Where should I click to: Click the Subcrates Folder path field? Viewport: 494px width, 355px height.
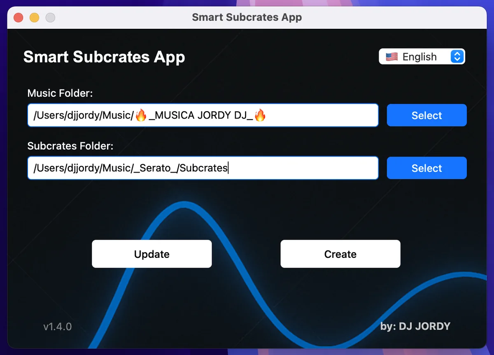point(203,168)
